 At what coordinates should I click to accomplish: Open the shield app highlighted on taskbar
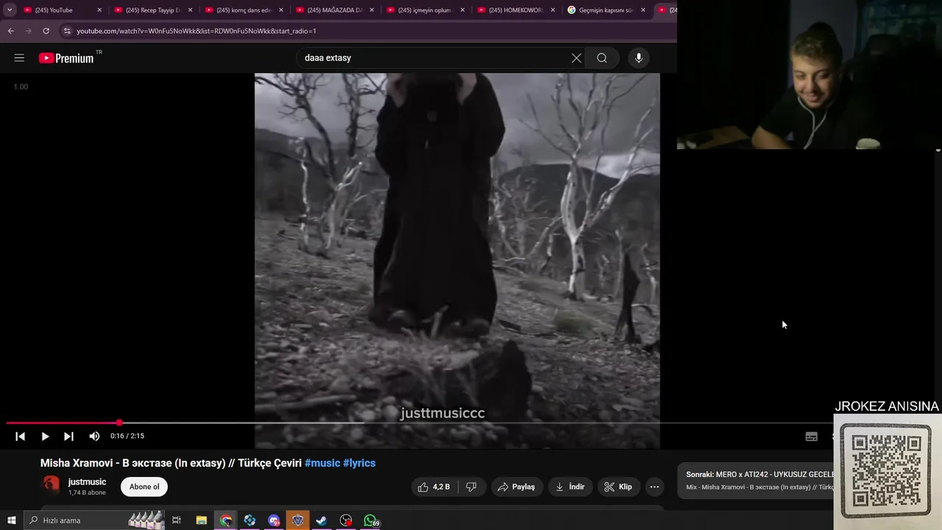tap(298, 520)
